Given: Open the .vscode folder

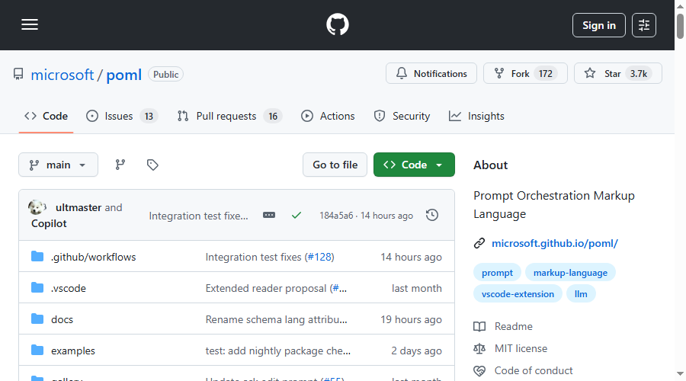Looking at the screenshot, I should click(x=69, y=288).
